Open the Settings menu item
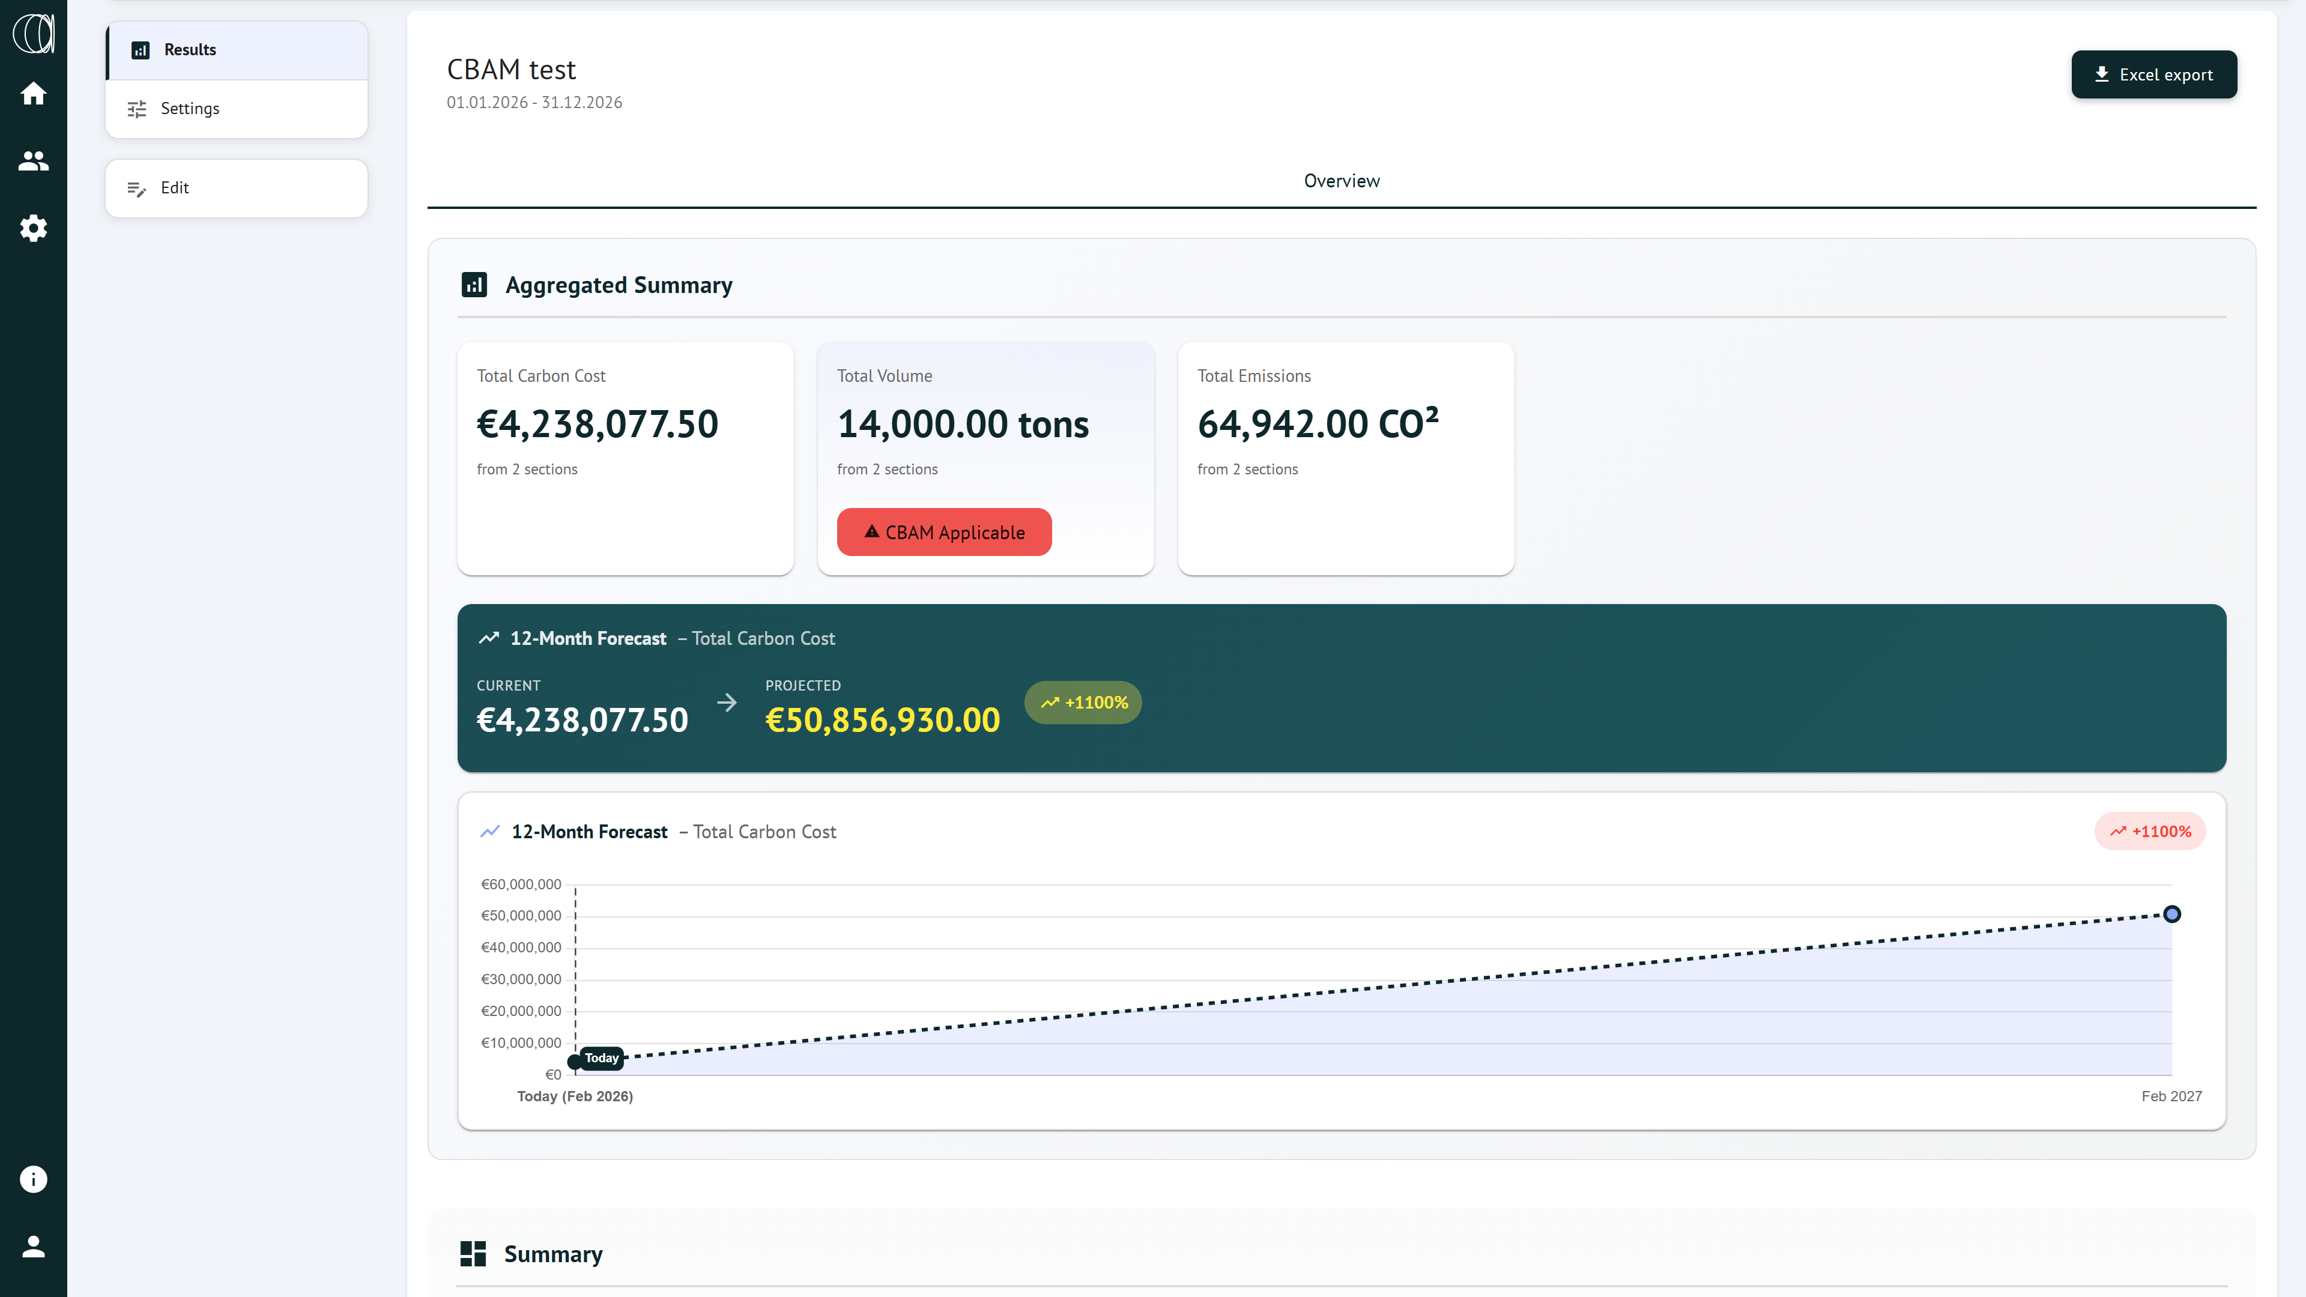This screenshot has height=1297, width=2306. click(237, 108)
